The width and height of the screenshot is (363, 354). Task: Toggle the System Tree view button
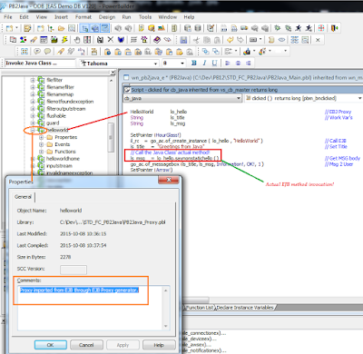[85, 28]
